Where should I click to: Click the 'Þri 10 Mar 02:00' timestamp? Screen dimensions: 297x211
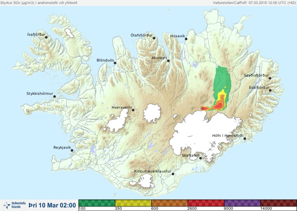click(52, 205)
